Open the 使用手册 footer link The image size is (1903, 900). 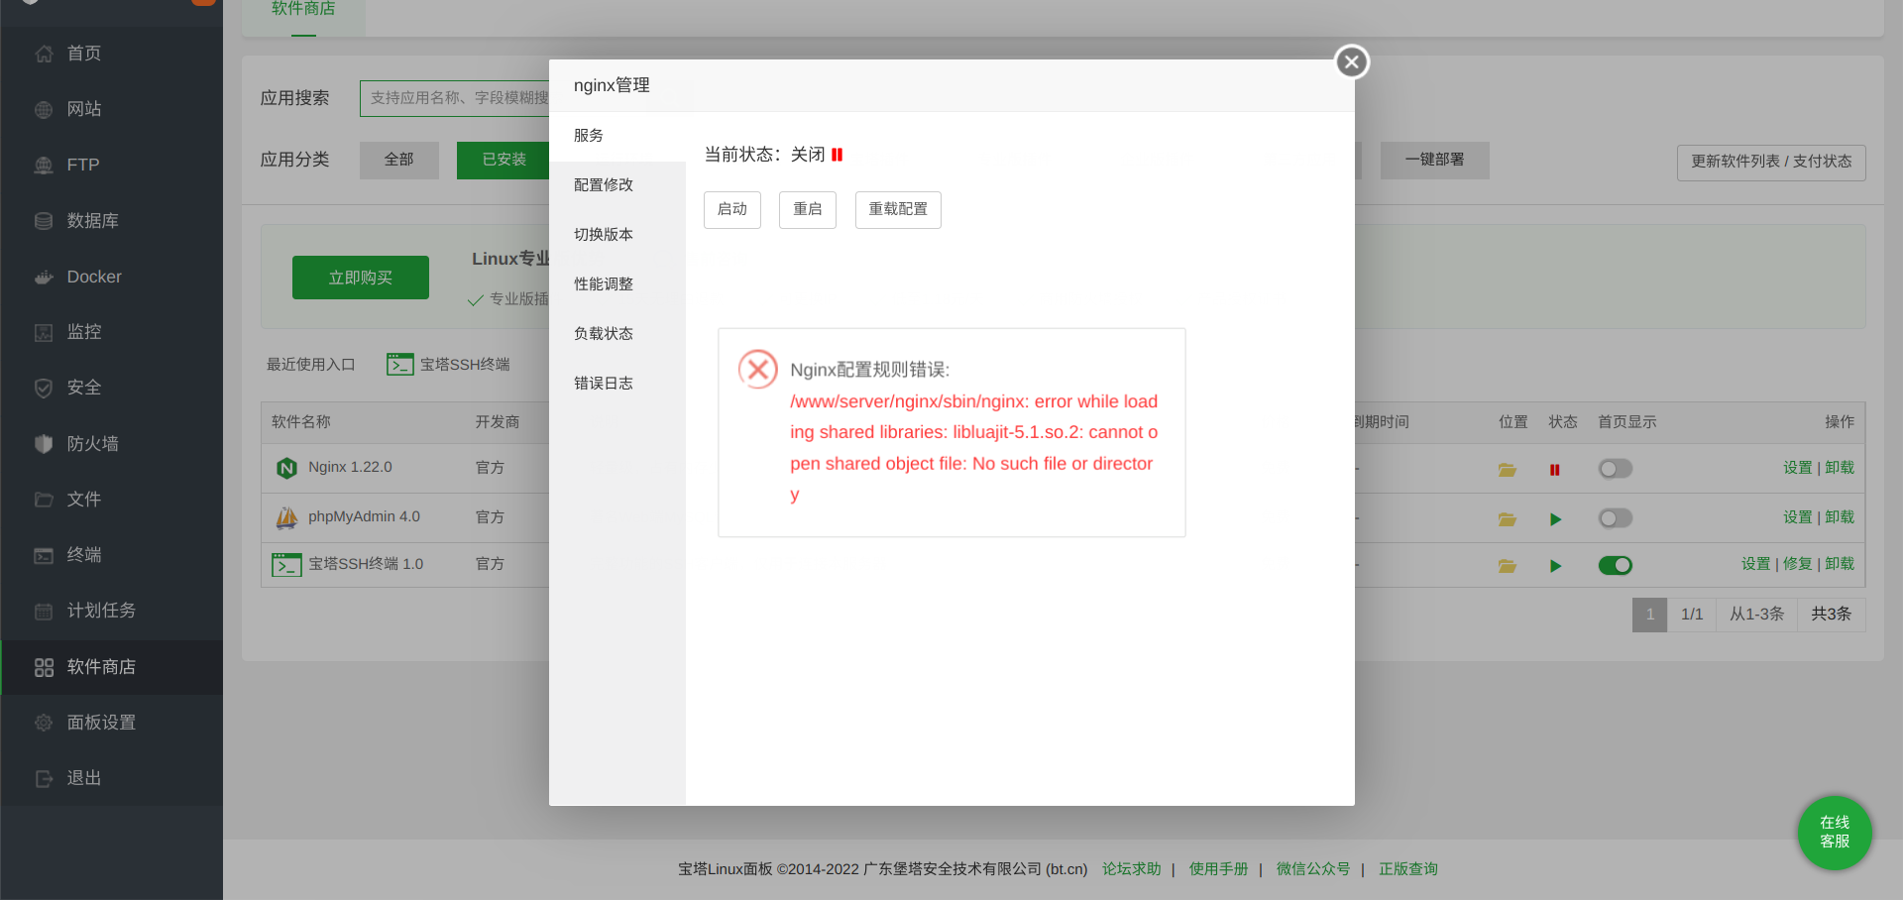(1219, 869)
